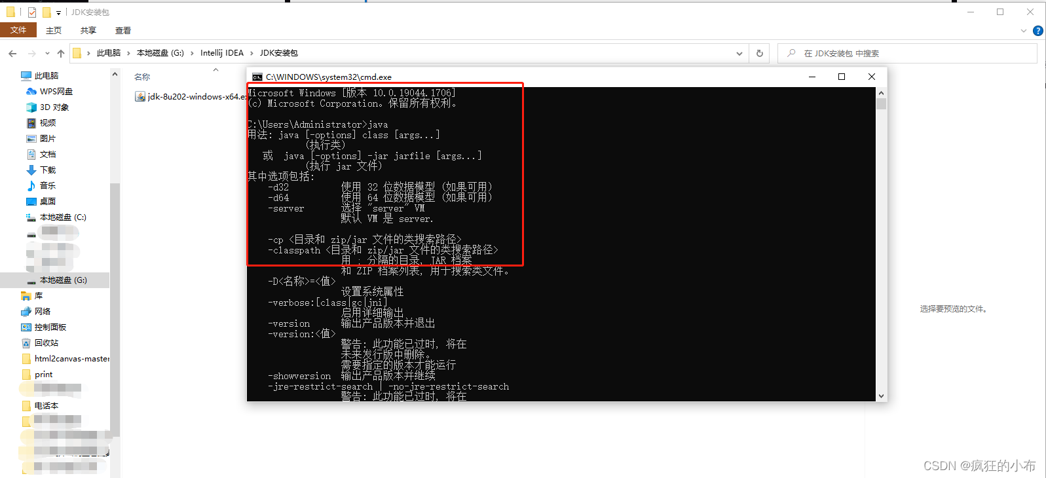Click scroll up arrow of navigation pane
Screen dimensions: 1046x478
115,74
